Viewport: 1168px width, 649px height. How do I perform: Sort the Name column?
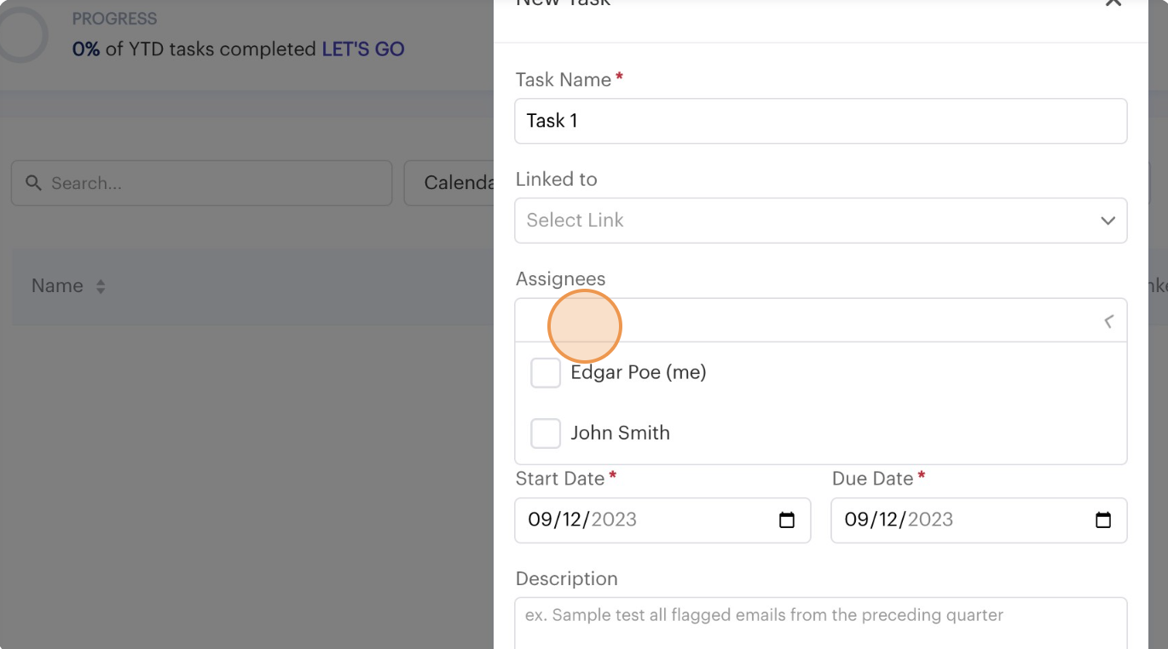click(101, 287)
